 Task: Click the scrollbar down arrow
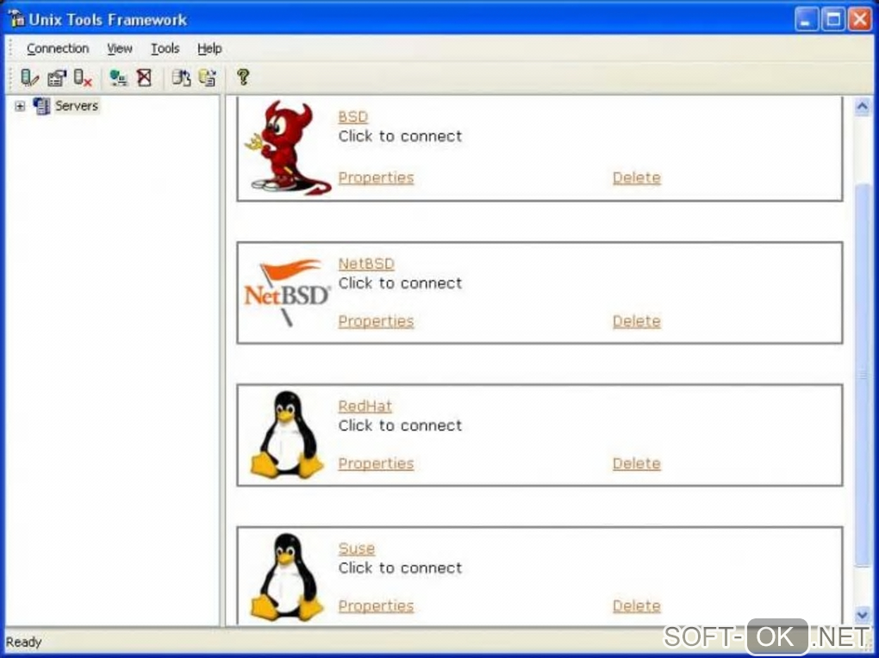pos(862,615)
